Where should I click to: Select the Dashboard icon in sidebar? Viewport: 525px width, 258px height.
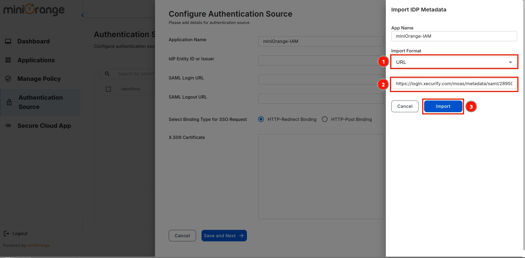pyautogui.click(x=8, y=41)
